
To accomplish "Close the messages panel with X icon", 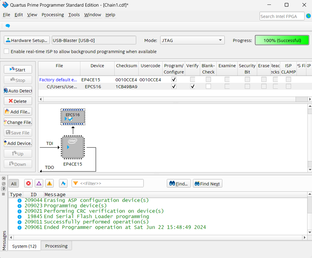I will coord(4,178).
